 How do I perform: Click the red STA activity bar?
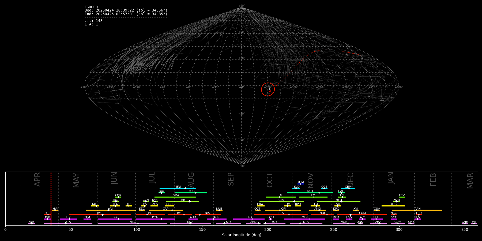coord(281,215)
